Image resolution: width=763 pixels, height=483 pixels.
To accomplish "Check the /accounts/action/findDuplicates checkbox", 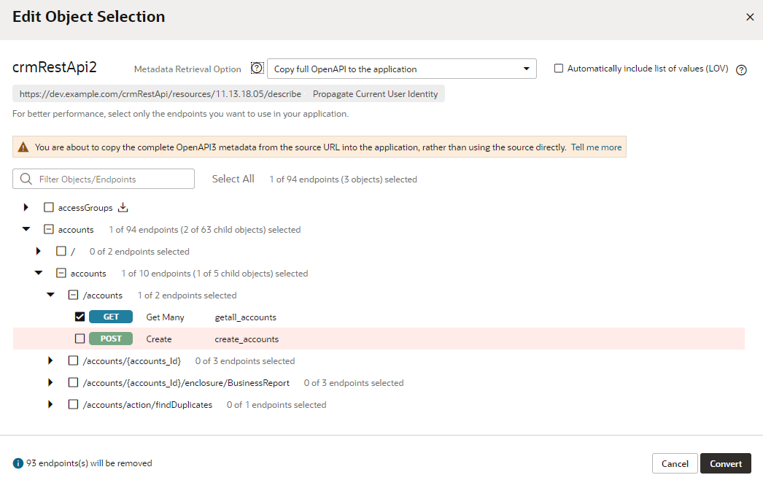I will pyautogui.click(x=73, y=405).
